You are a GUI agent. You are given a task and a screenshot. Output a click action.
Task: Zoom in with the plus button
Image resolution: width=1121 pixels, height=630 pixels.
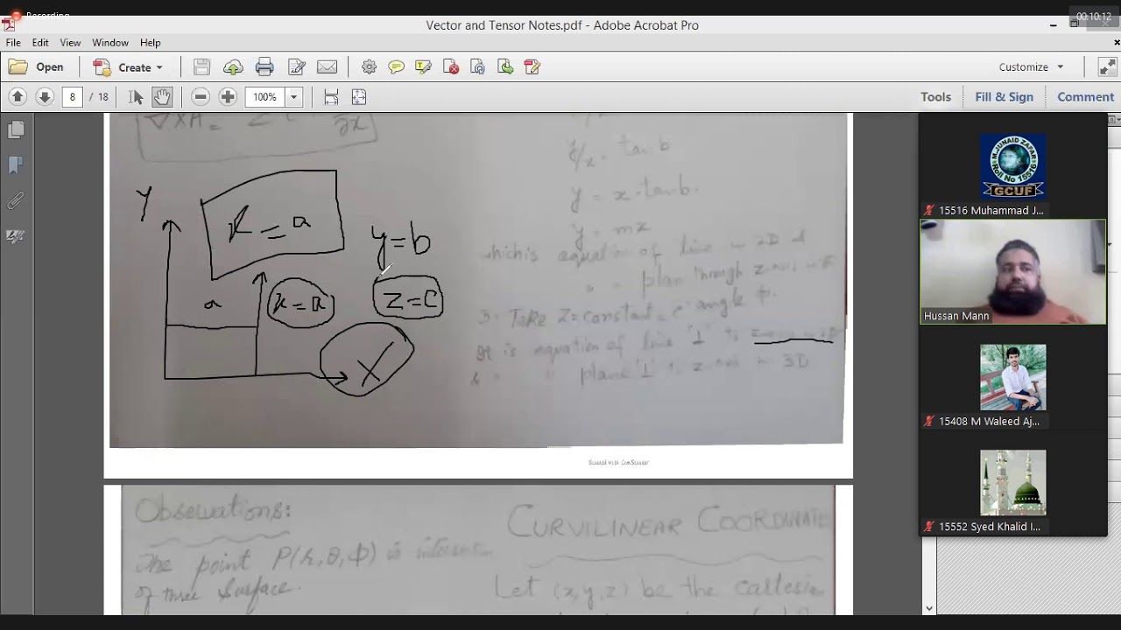(228, 97)
